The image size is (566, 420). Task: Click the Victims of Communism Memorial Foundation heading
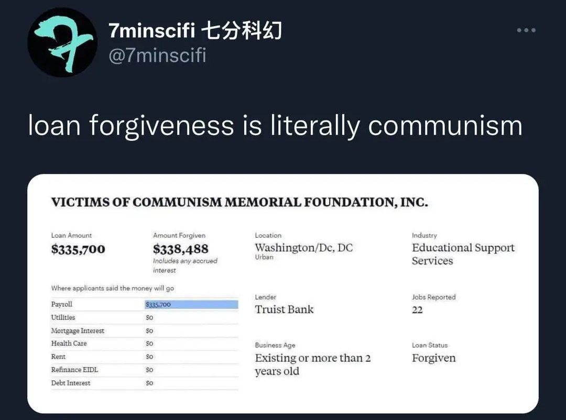pos(240,202)
